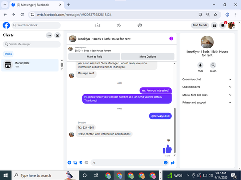
Task: Open the $850 Marketplace listing link
Action: pyautogui.click(x=93, y=51)
